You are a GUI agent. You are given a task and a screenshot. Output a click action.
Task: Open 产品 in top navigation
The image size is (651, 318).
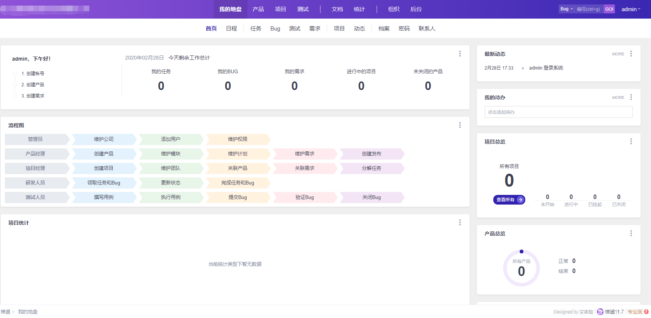coord(258,9)
